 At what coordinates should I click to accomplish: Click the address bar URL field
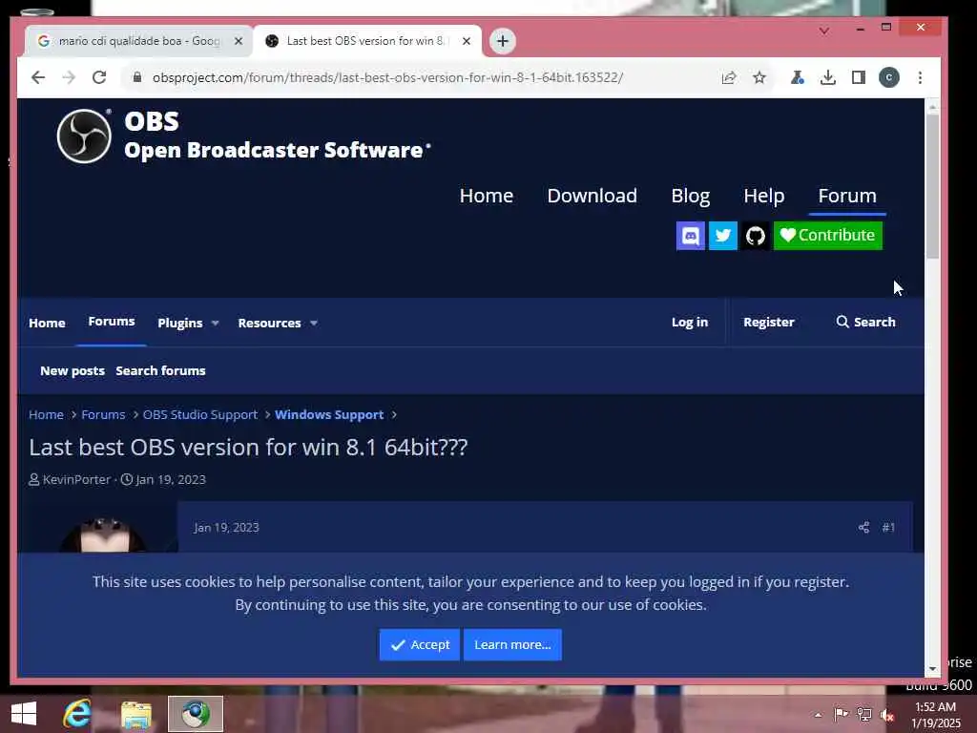point(387,77)
